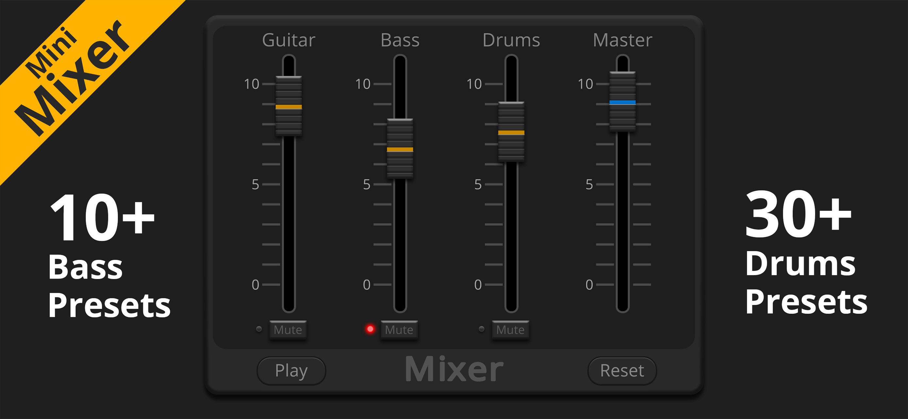The width and height of the screenshot is (908, 419).
Task: Toggle the Guitar channel Mute button
Action: [288, 330]
